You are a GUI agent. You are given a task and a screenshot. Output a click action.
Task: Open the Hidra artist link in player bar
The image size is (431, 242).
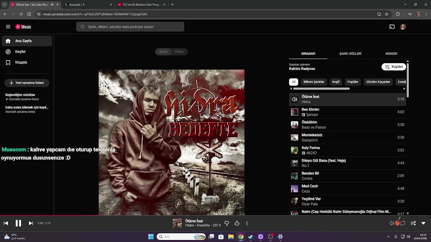(190, 225)
